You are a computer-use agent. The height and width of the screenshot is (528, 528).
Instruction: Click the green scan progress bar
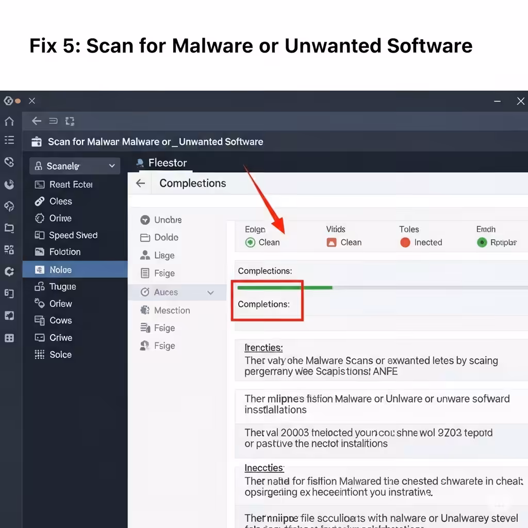[x=285, y=288]
